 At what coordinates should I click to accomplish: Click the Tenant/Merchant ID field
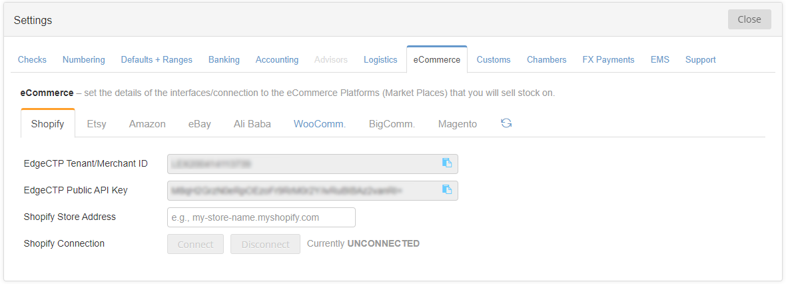312,163
